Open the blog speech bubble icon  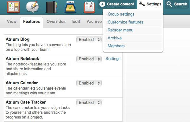32,7
